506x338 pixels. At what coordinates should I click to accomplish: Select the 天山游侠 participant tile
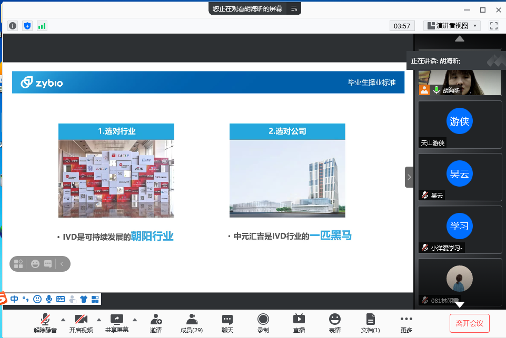[x=460, y=125]
